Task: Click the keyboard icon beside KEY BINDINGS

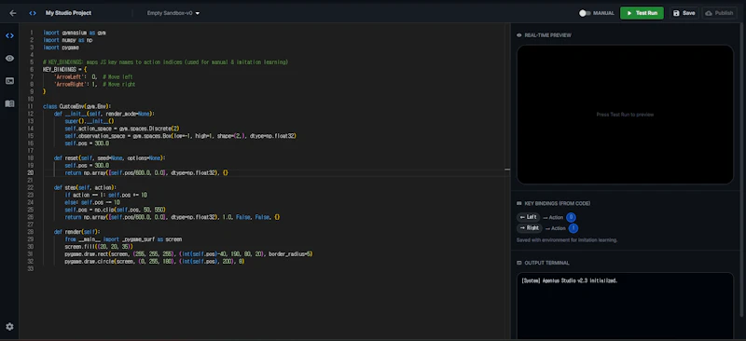Action: [519, 203]
